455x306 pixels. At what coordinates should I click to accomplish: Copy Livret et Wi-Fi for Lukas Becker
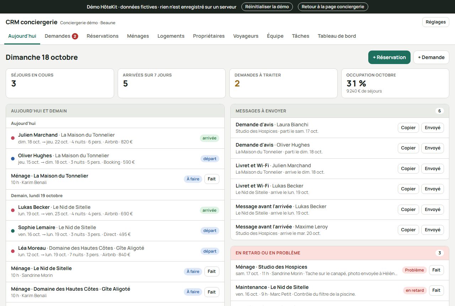click(x=408, y=189)
